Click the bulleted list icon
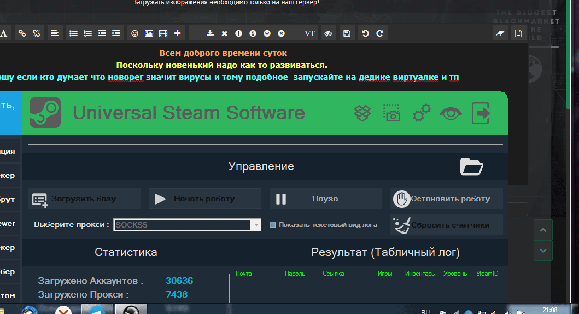Image resolution: width=579 pixels, height=314 pixels. 73,33
